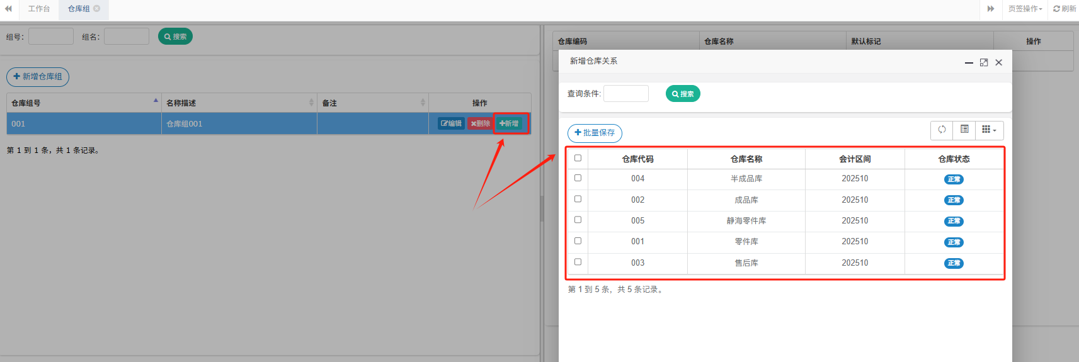Toggle the card view icon in modal toolbar

point(964,130)
